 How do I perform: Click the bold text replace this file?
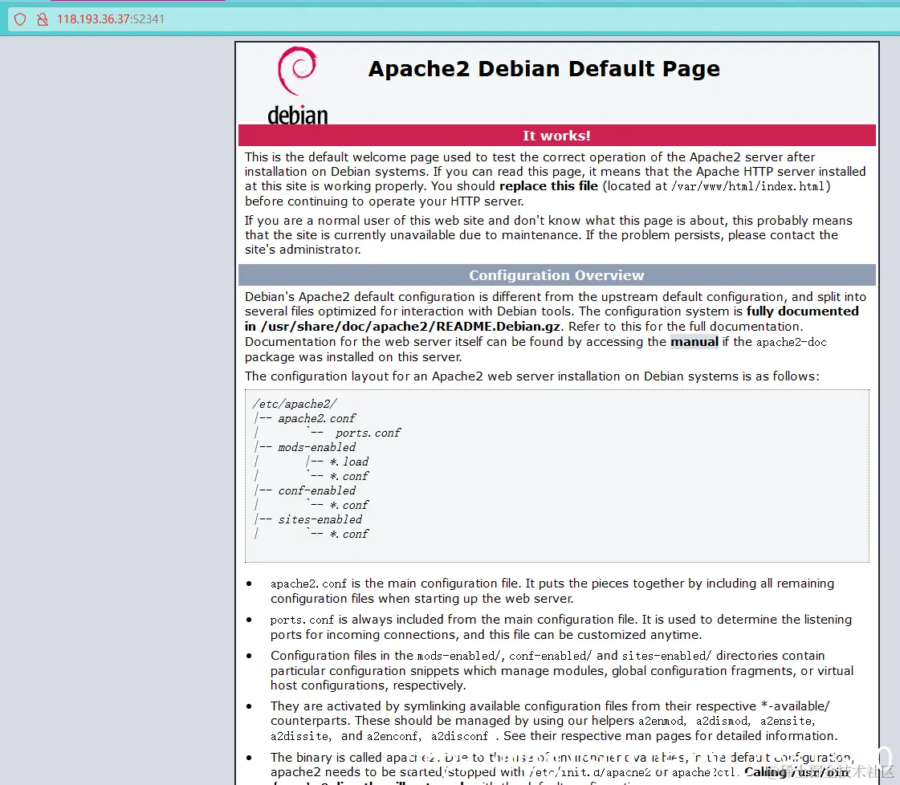tap(548, 186)
